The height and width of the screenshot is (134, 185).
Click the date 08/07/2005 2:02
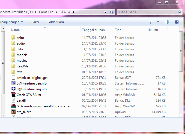coord(93,112)
